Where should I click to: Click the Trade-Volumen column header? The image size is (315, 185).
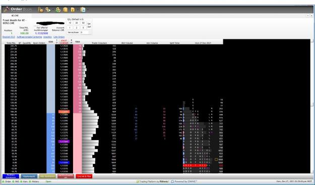pos(99,43)
